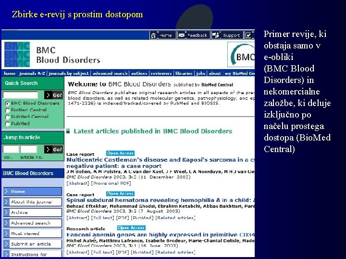
Task: Open About this journal sidebar item
Action: 33,202
